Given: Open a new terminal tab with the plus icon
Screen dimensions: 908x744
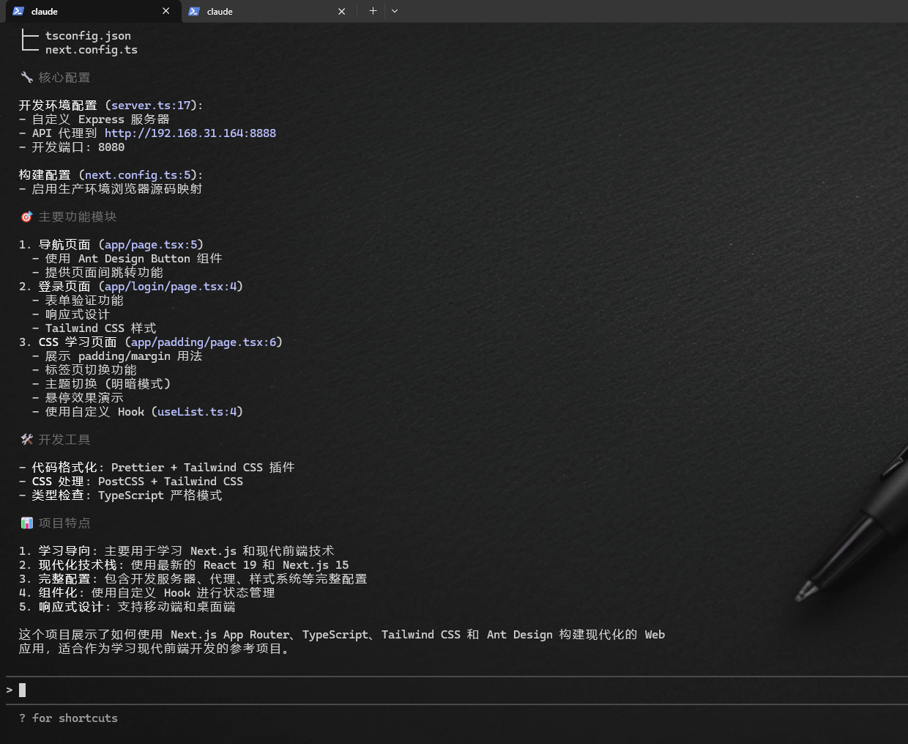Looking at the screenshot, I should click(373, 11).
